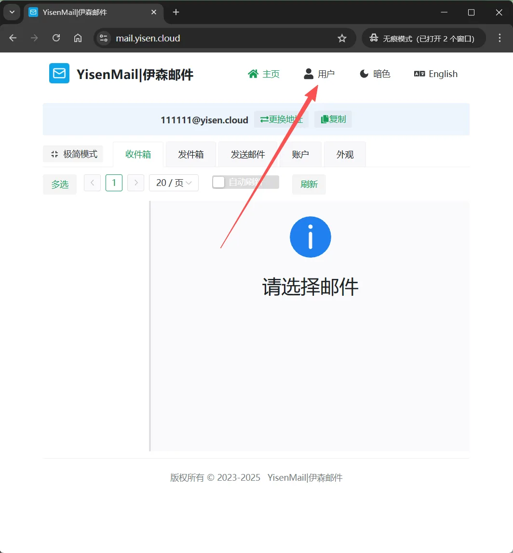The width and height of the screenshot is (513, 553).
Task: Click the browser address bar
Action: 193,38
